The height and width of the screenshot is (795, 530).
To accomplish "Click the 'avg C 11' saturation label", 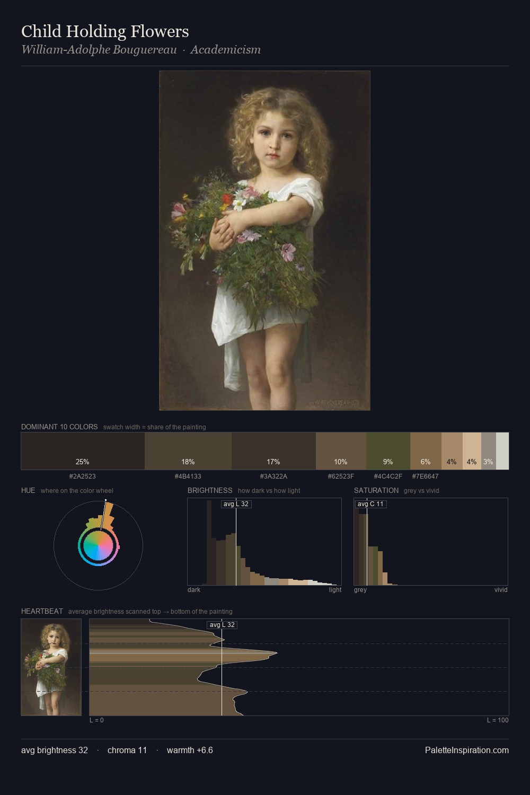I will point(370,504).
